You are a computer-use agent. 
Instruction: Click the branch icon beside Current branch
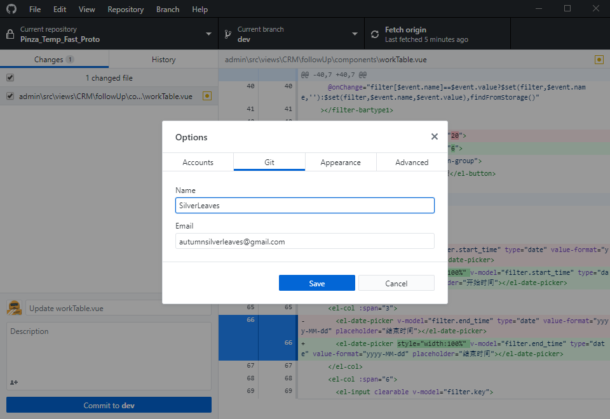[x=227, y=33]
